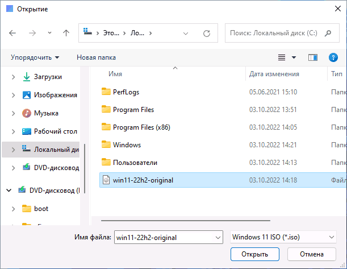Expand the 'Музыка' tree node

(x=13, y=113)
